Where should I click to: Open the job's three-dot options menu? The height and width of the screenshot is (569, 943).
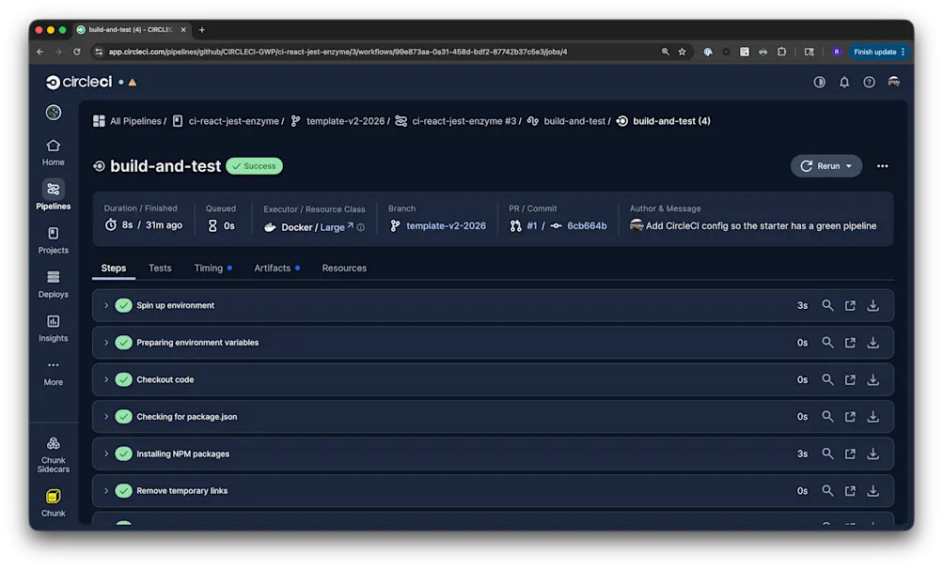coord(882,166)
